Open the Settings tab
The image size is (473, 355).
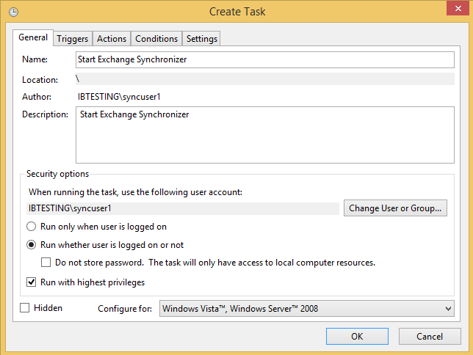(201, 39)
